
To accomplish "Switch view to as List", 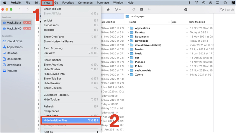I will pos(71,20).
